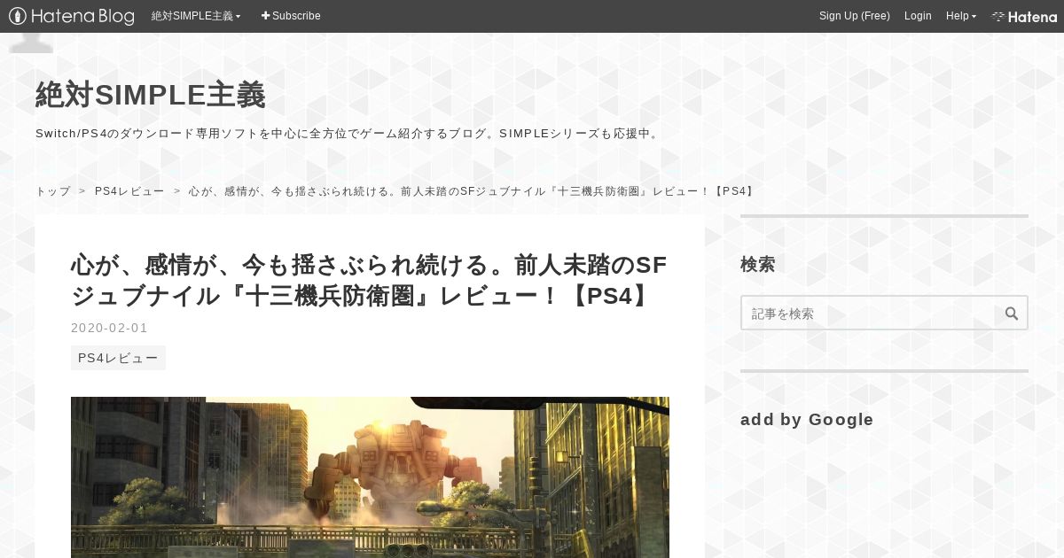The height and width of the screenshot is (558, 1064).
Task: Open PS4レビュー breadcrumb link
Action: coord(129,191)
